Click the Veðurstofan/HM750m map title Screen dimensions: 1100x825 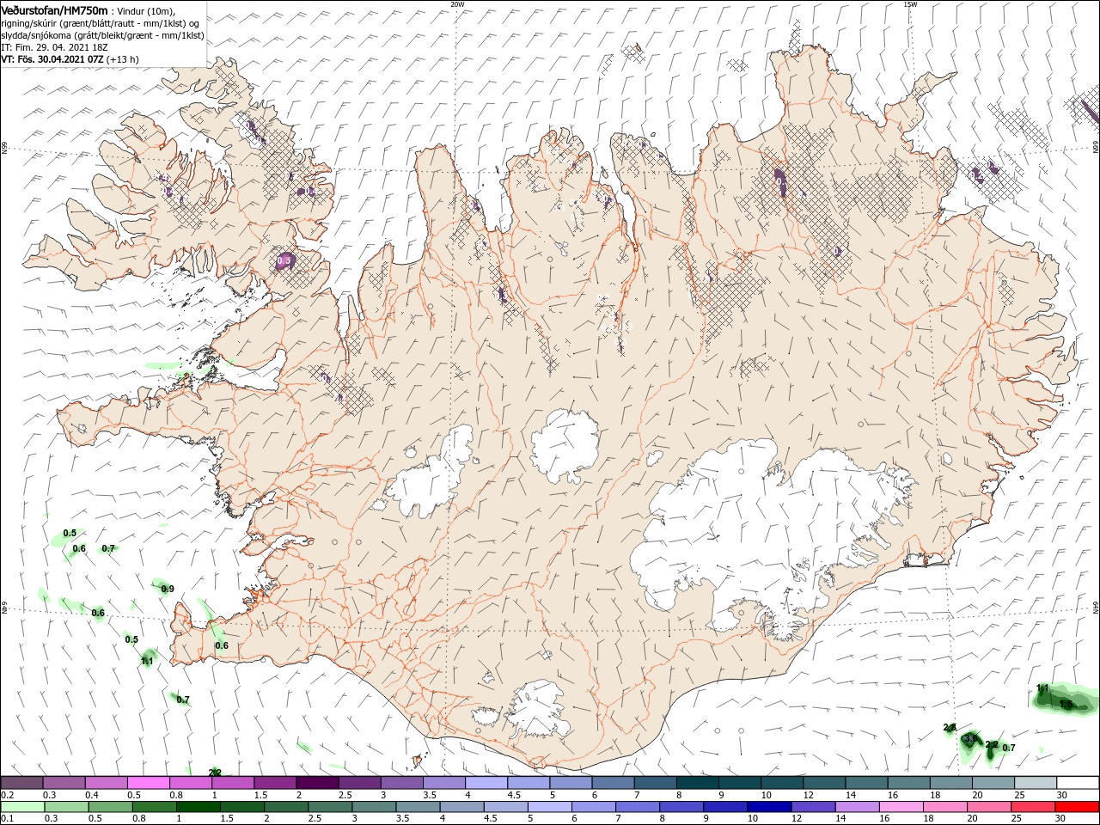pyautogui.click(x=54, y=9)
